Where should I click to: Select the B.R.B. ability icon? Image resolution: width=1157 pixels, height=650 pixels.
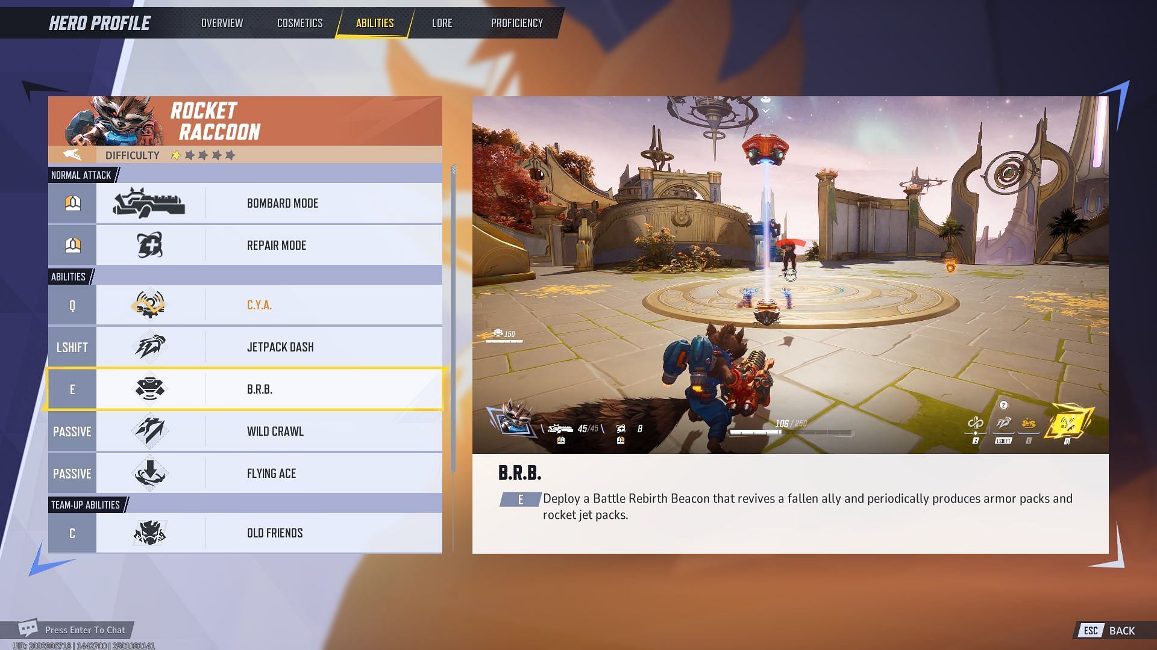click(x=149, y=389)
